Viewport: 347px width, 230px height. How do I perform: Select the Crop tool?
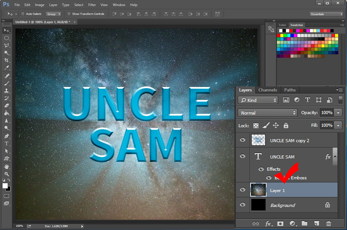7,60
